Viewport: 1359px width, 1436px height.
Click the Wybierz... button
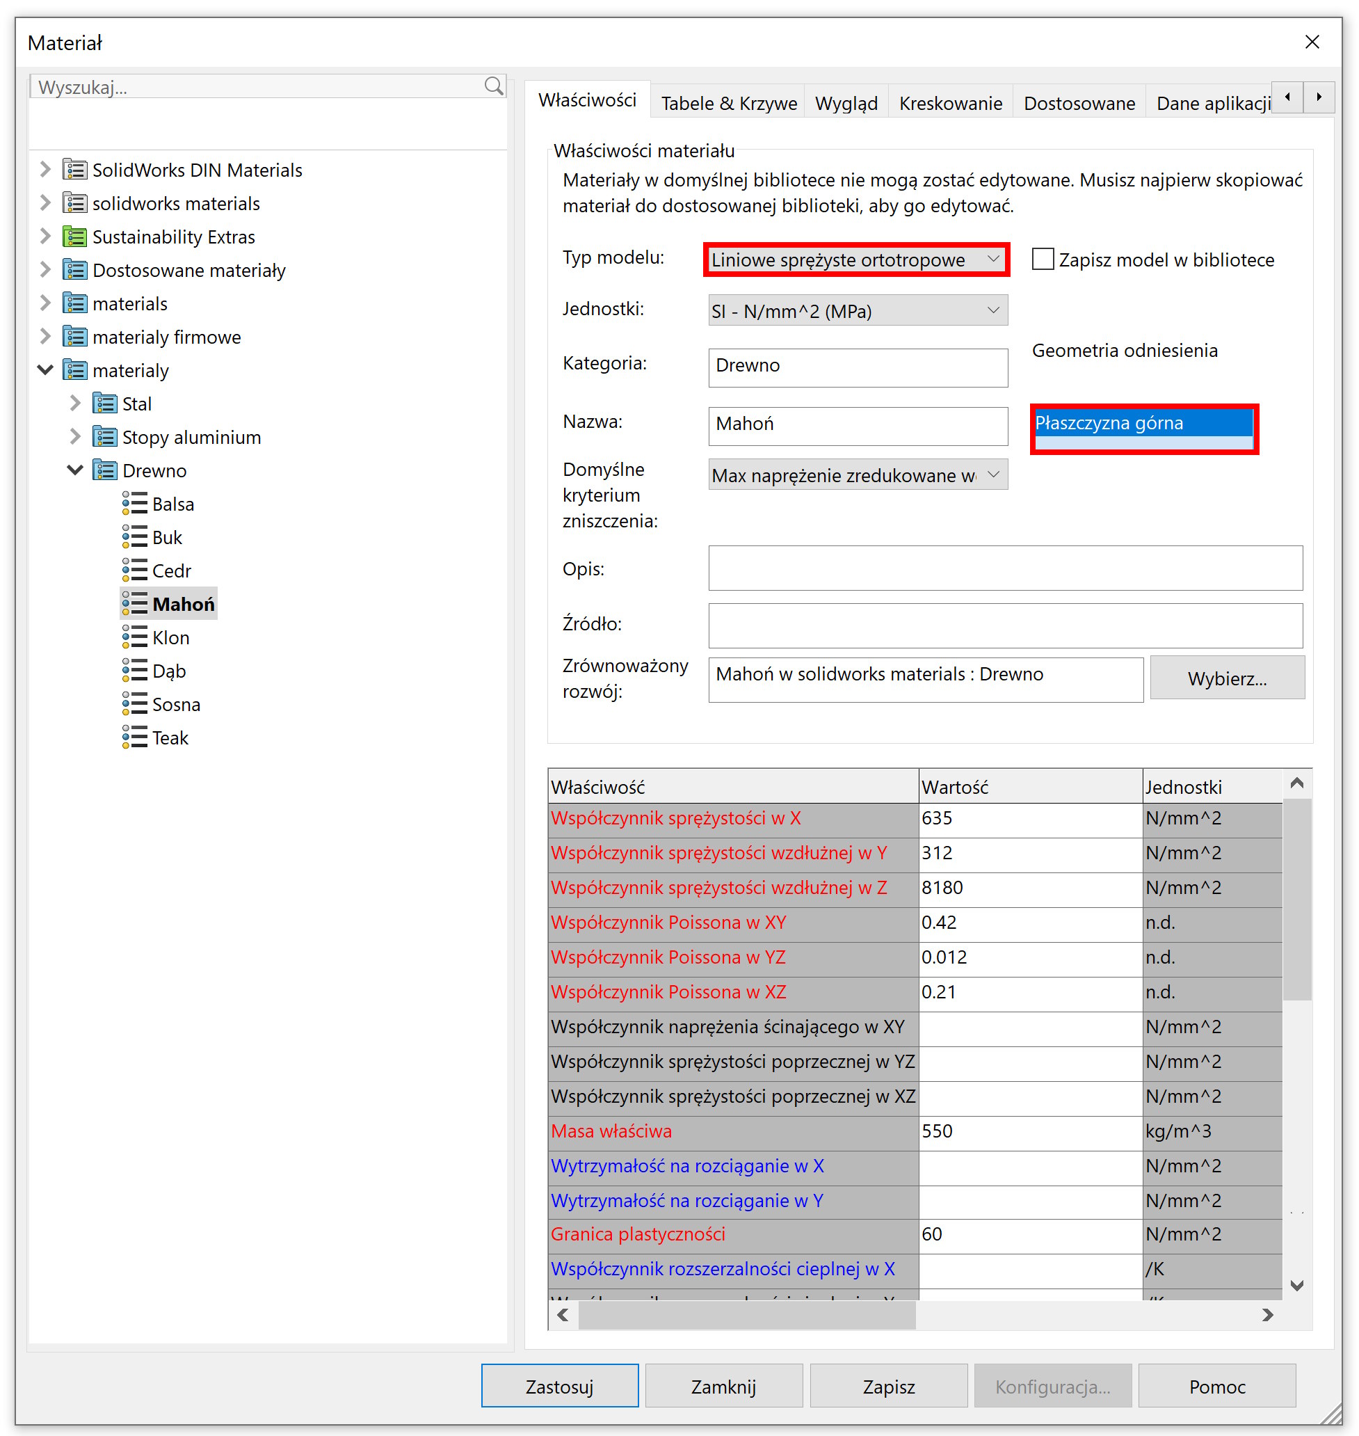(1226, 678)
